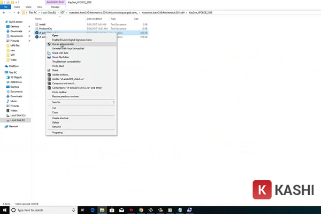Open the Windows Start menu
This screenshot has width=321, height=214.
click(5, 210)
